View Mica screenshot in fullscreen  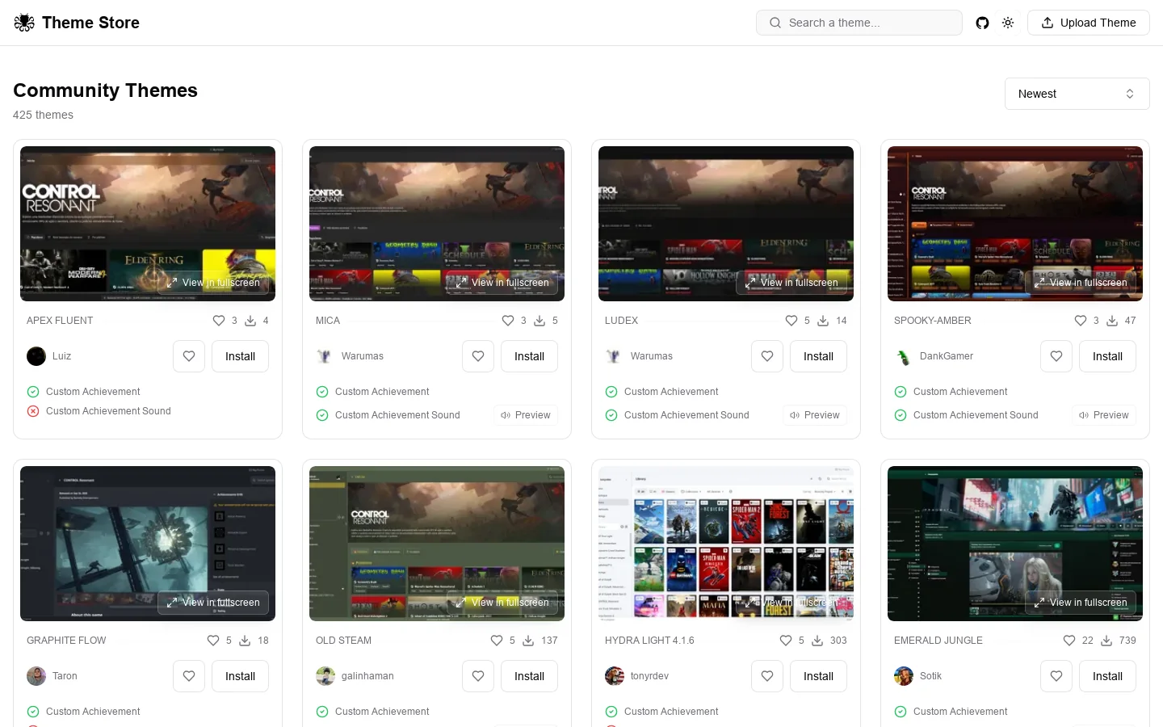[502, 283]
